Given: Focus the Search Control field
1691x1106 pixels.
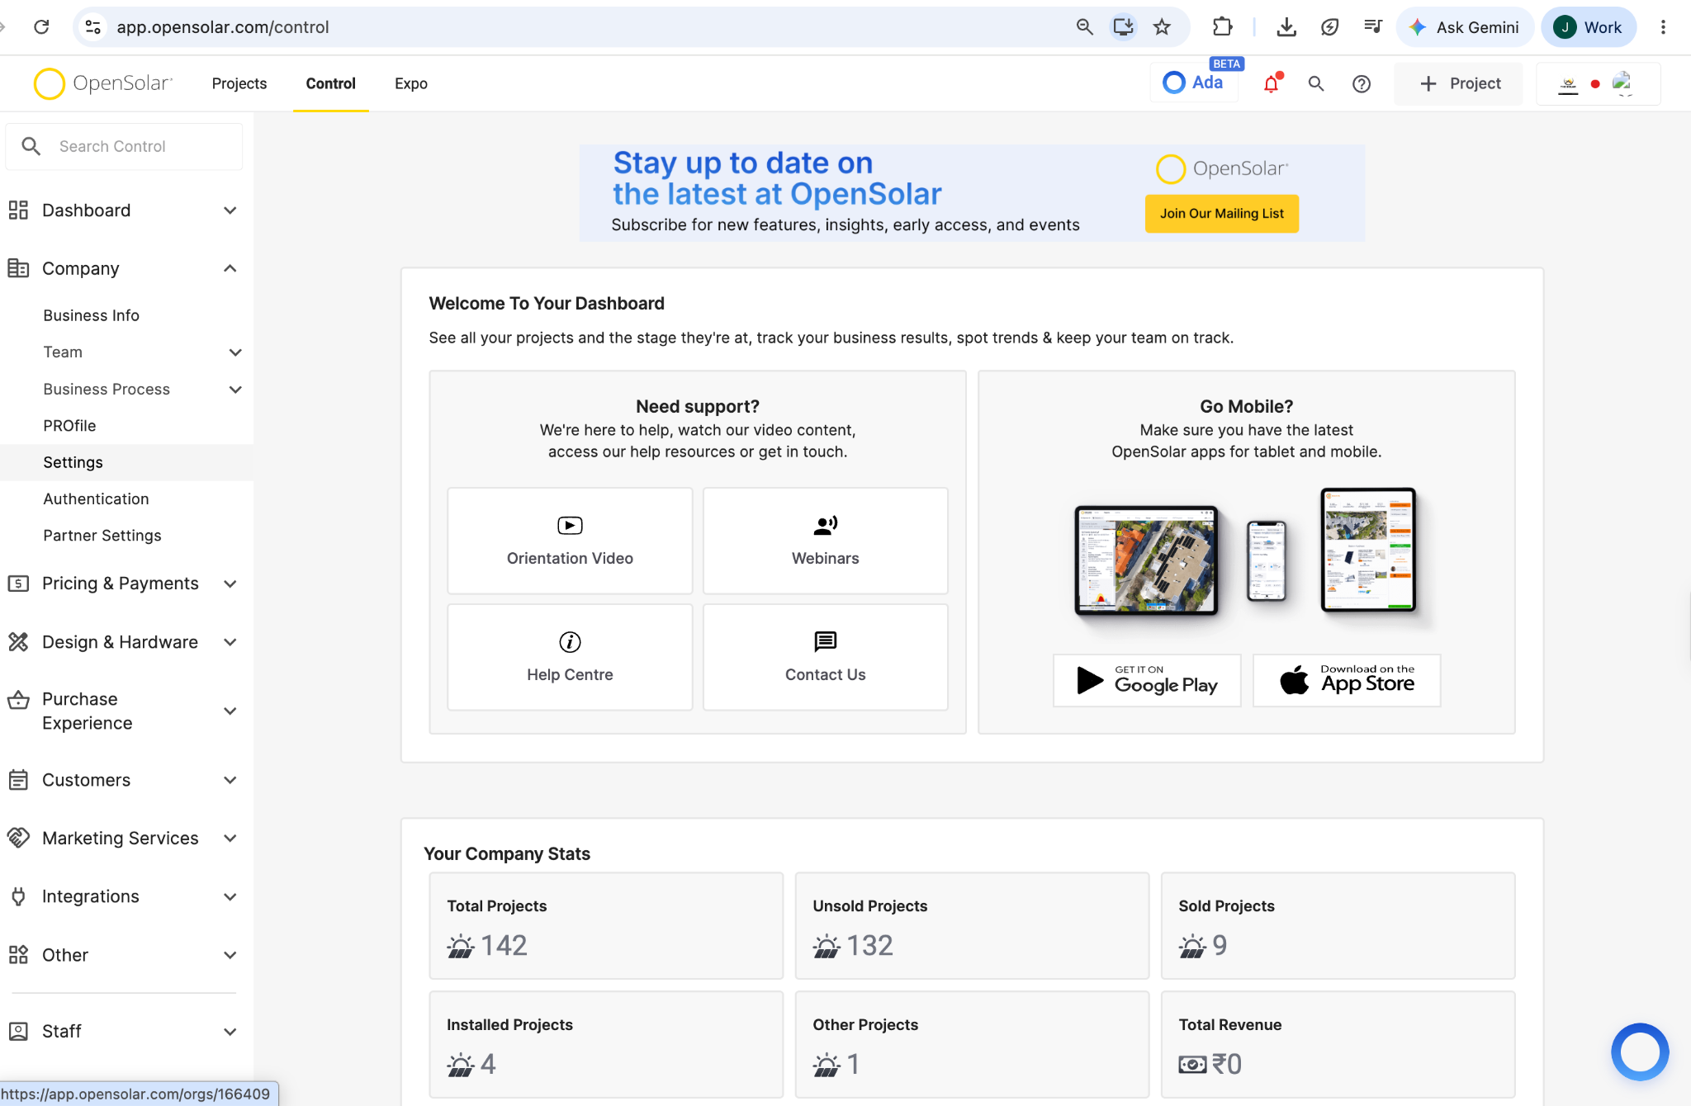Looking at the screenshot, I should [125, 146].
